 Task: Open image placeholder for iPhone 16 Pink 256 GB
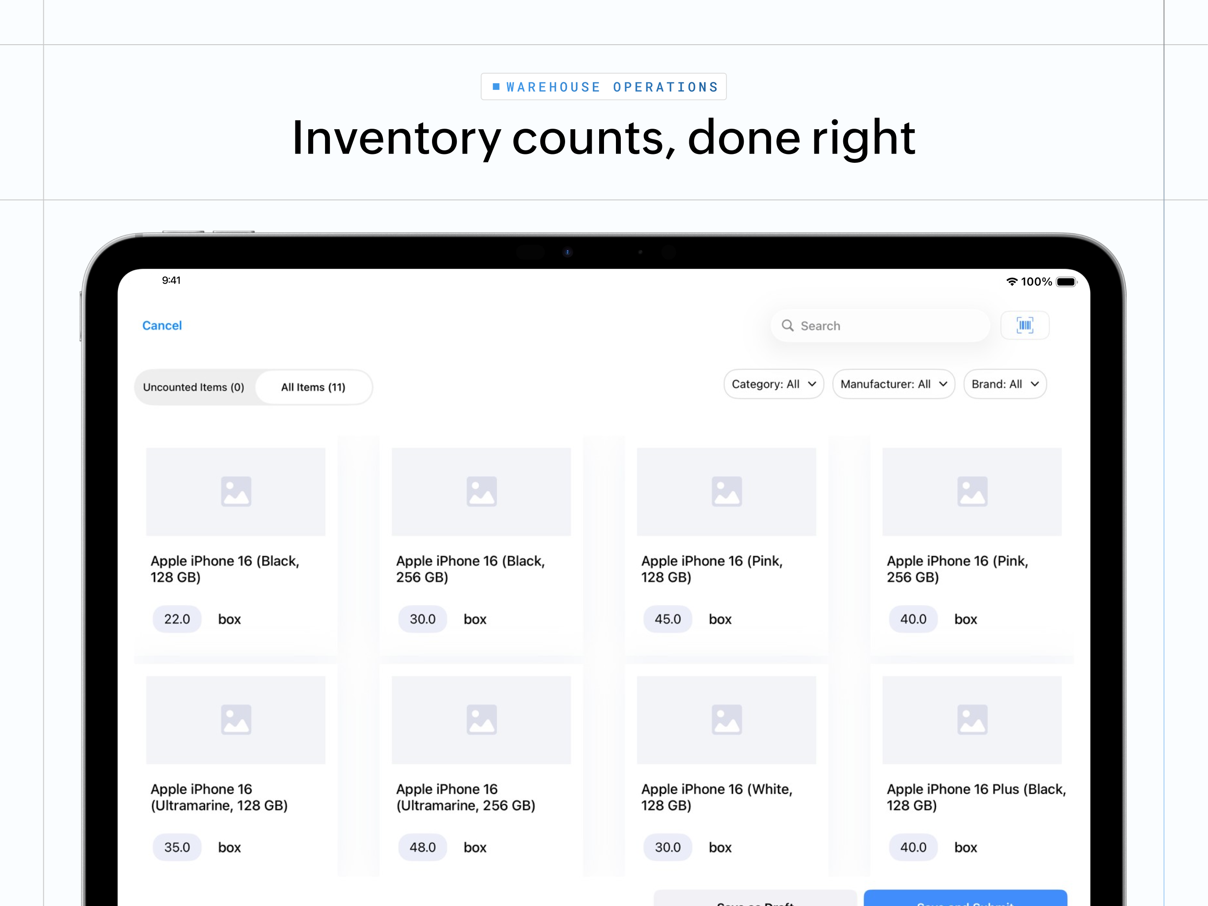click(972, 492)
